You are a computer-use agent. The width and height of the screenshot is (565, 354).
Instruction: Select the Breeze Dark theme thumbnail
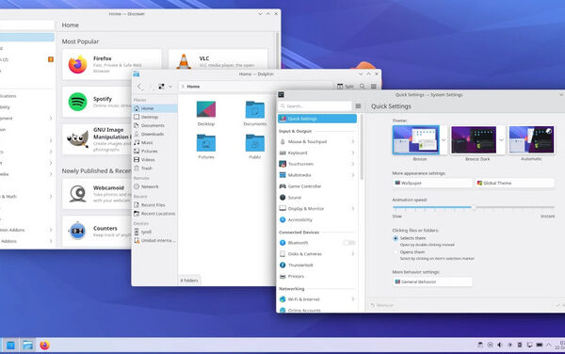pyautogui.click(x=474, y=139)
